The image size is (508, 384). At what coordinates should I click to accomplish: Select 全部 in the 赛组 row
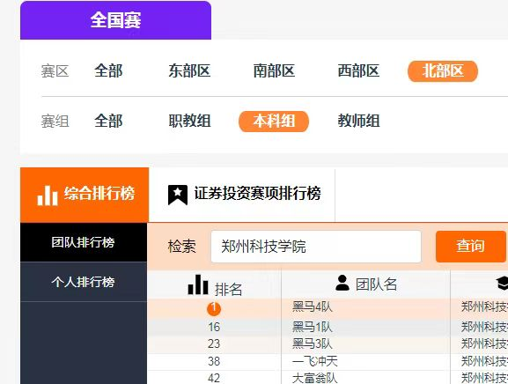(108, 122)
